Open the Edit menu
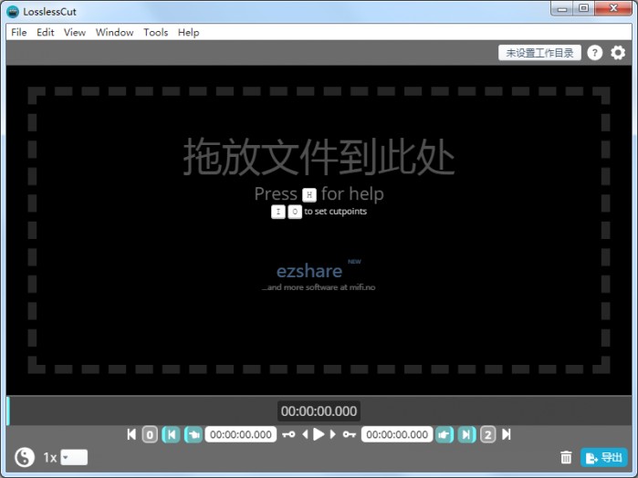The height and width of the screenshot is (478, 638). (45, 33)
